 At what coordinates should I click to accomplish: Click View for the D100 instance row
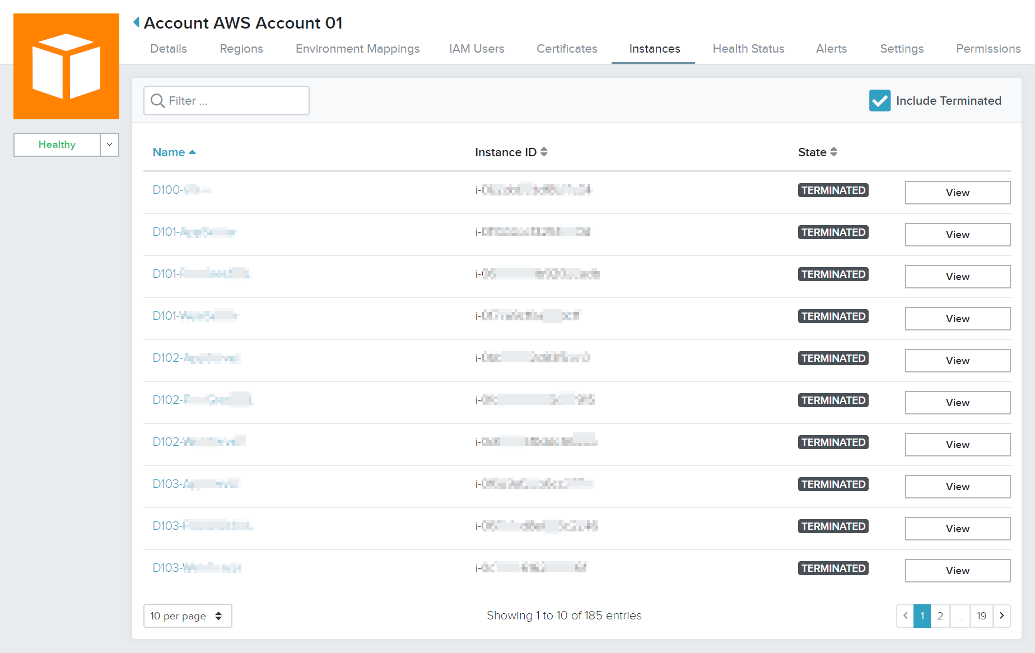coord(958,193)
